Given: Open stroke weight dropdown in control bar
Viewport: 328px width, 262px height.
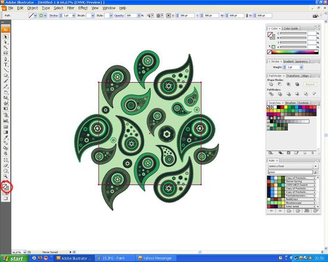Looking at the screenshot, I should point(73,15).
